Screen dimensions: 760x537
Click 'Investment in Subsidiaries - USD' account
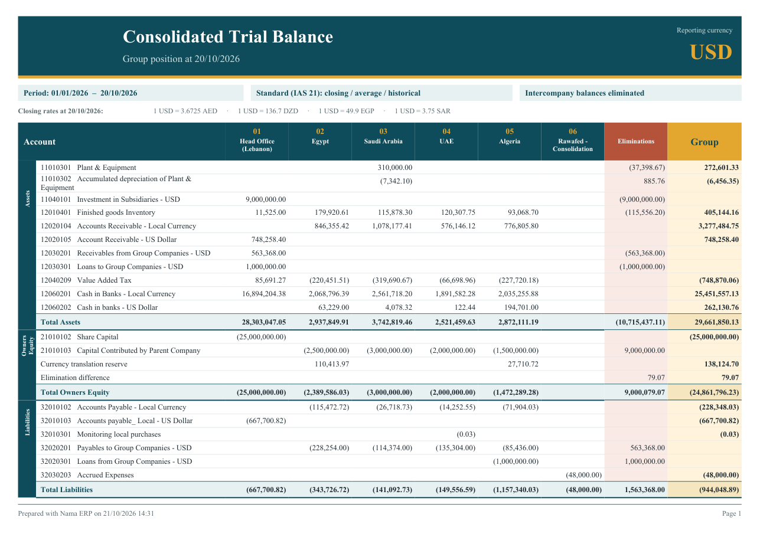110,199
